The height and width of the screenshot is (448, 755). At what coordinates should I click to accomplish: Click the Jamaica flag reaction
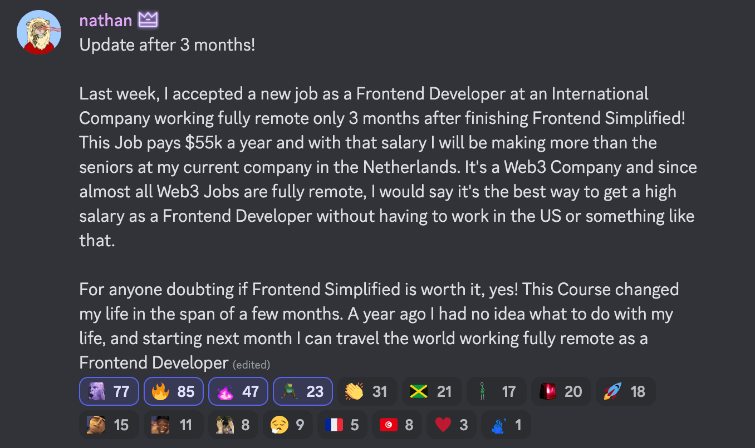click(x=432, y=391)
